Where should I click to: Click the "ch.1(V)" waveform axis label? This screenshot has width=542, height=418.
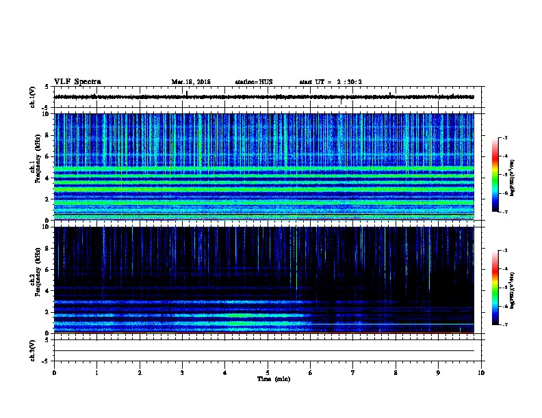tap(33, 97)
